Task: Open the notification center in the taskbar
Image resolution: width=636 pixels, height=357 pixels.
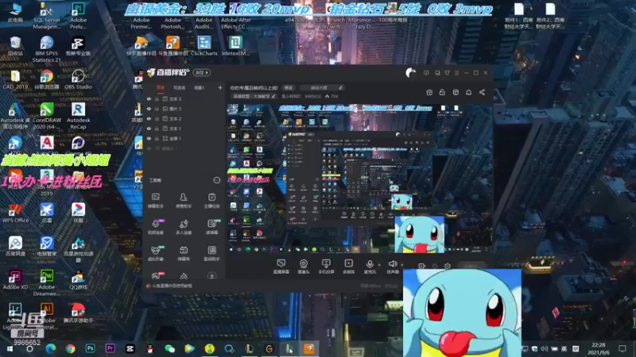Action: pos(622,348)
